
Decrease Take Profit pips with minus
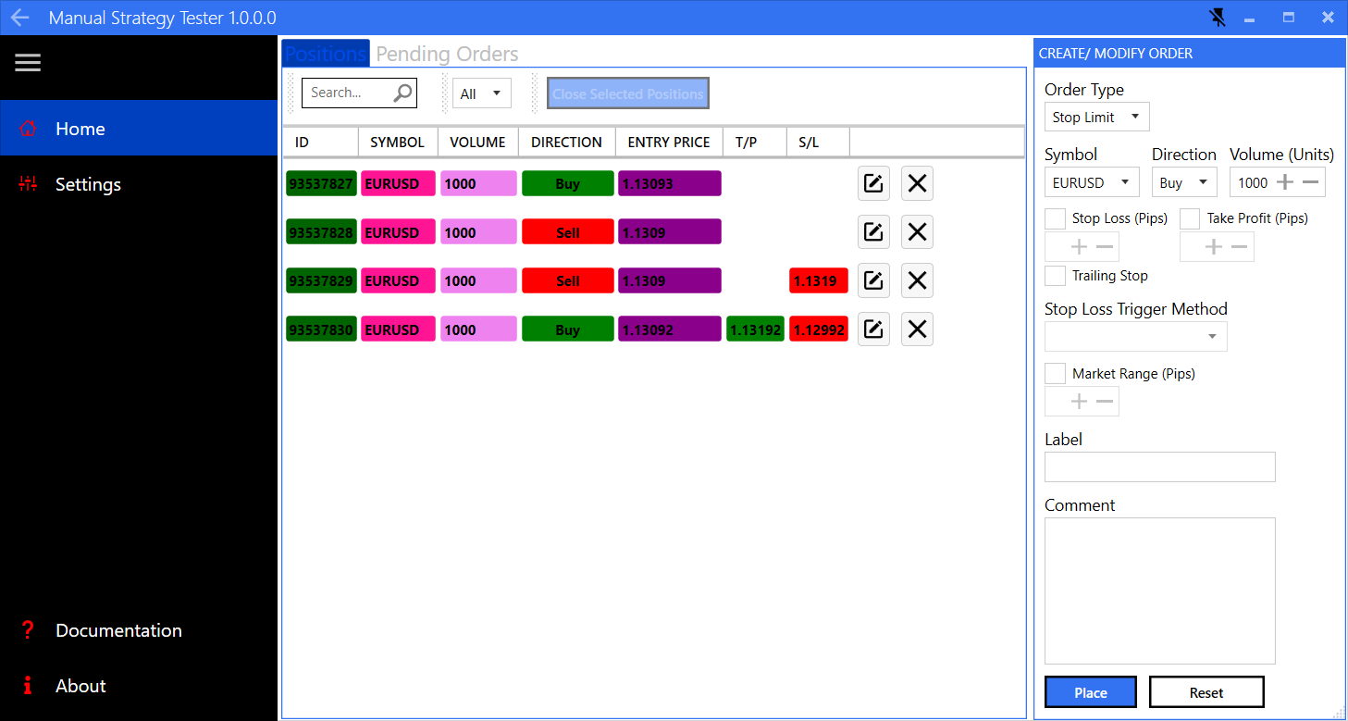pos(1240,247)
